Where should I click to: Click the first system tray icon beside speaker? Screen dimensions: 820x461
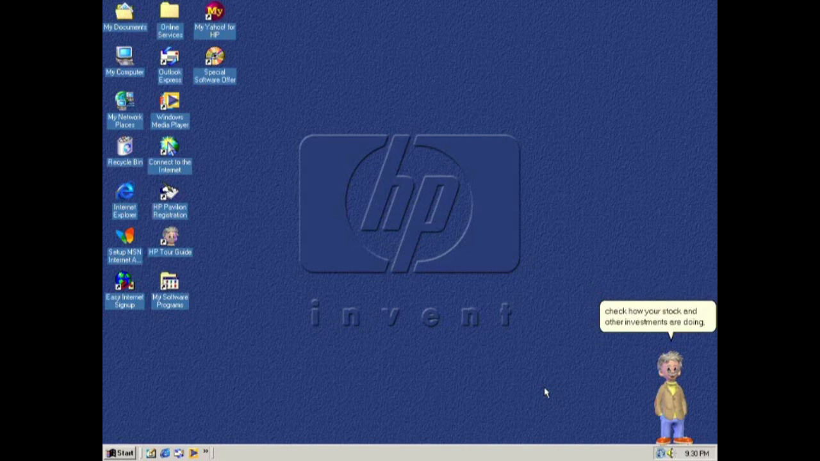pos(660,453)
